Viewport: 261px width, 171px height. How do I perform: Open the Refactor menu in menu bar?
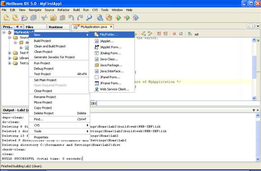coord(63,10)
